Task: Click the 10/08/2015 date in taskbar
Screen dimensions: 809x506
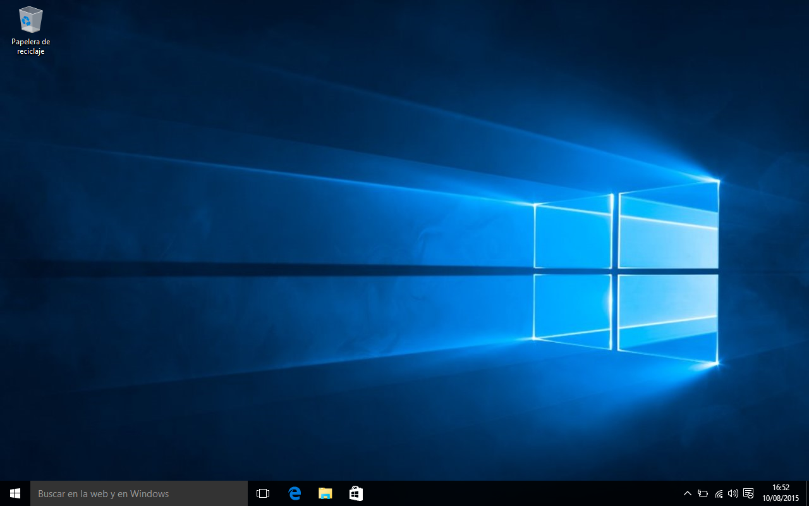Action: pyautogui.click(x=781, y=498)
